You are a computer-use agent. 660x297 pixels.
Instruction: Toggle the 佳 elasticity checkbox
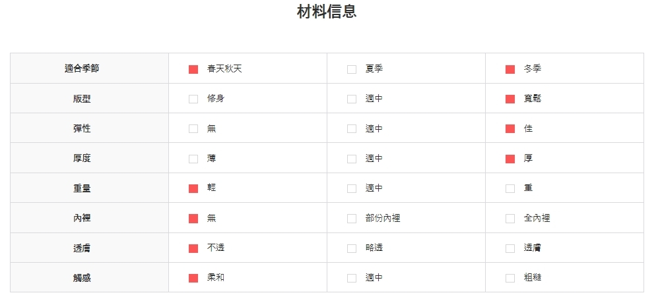coord(510,128)
